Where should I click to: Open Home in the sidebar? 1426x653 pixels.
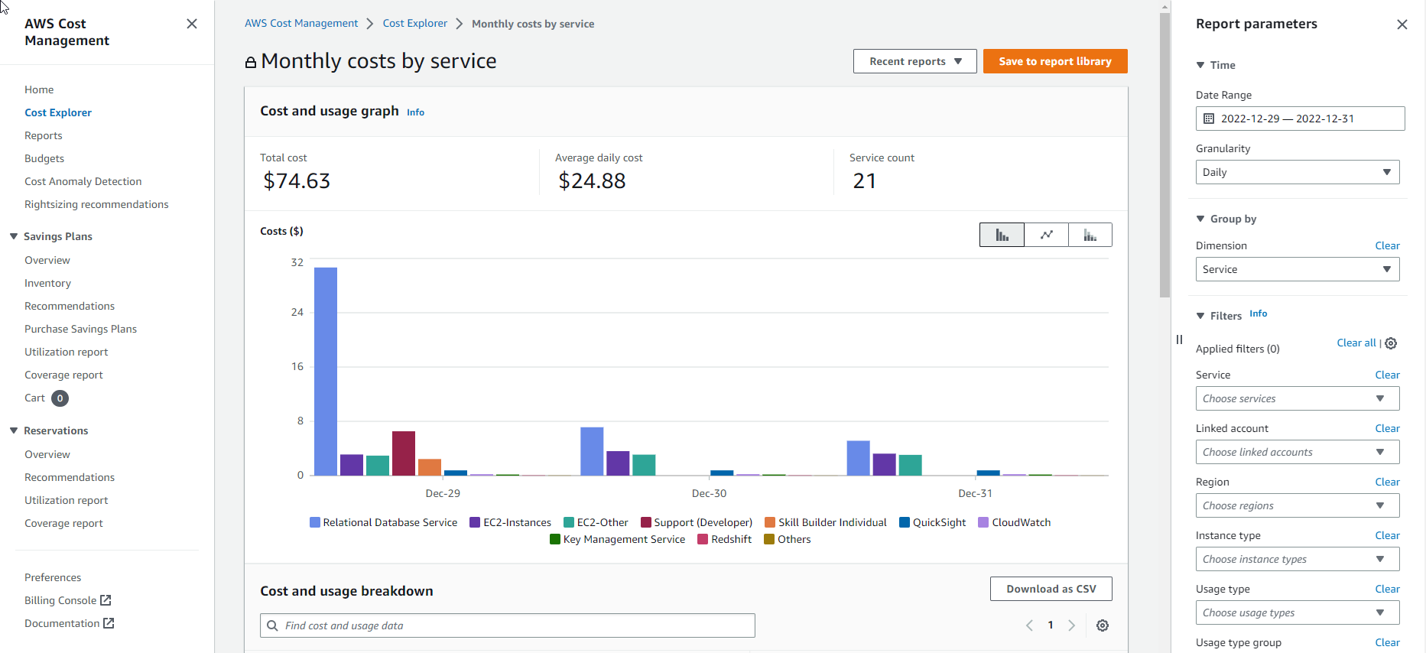39,89
